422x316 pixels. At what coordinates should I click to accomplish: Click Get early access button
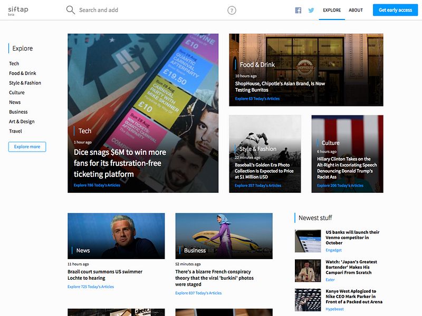pyautogui.click(x=395, y=10)
